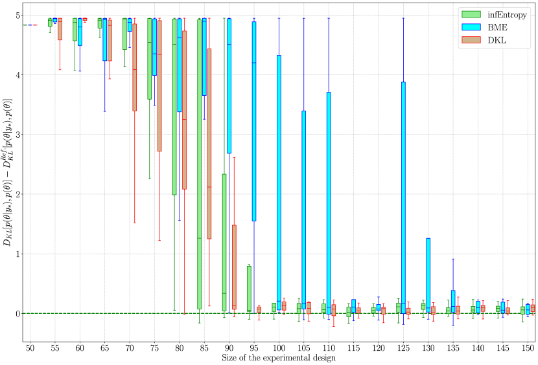Click the y-axis KL divergence title
The height and width of the screenshot is (365, 538).
coord(8,172)
